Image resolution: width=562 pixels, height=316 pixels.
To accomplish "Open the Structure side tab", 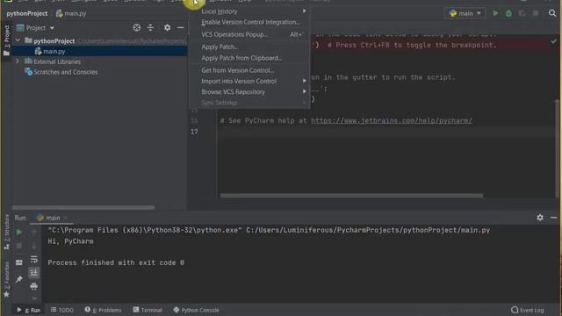I will 6,232.
